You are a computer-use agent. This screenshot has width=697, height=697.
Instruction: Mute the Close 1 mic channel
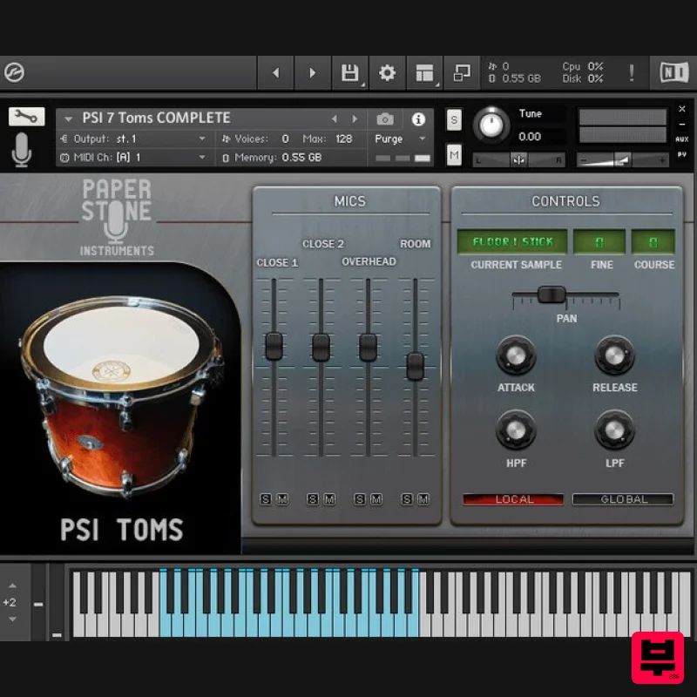284,497
